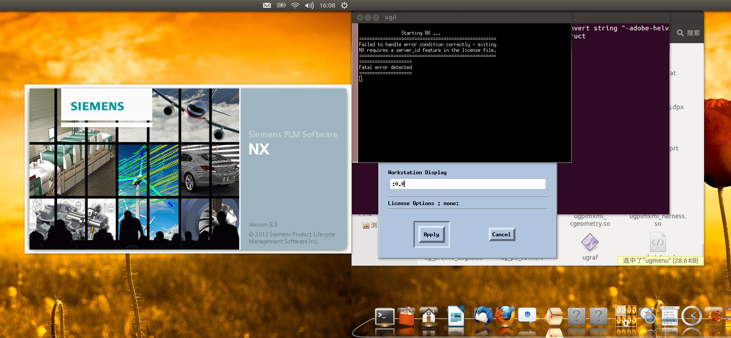Select the ugraf file icon
Screen dimensions: 731x338
[590, 242]
